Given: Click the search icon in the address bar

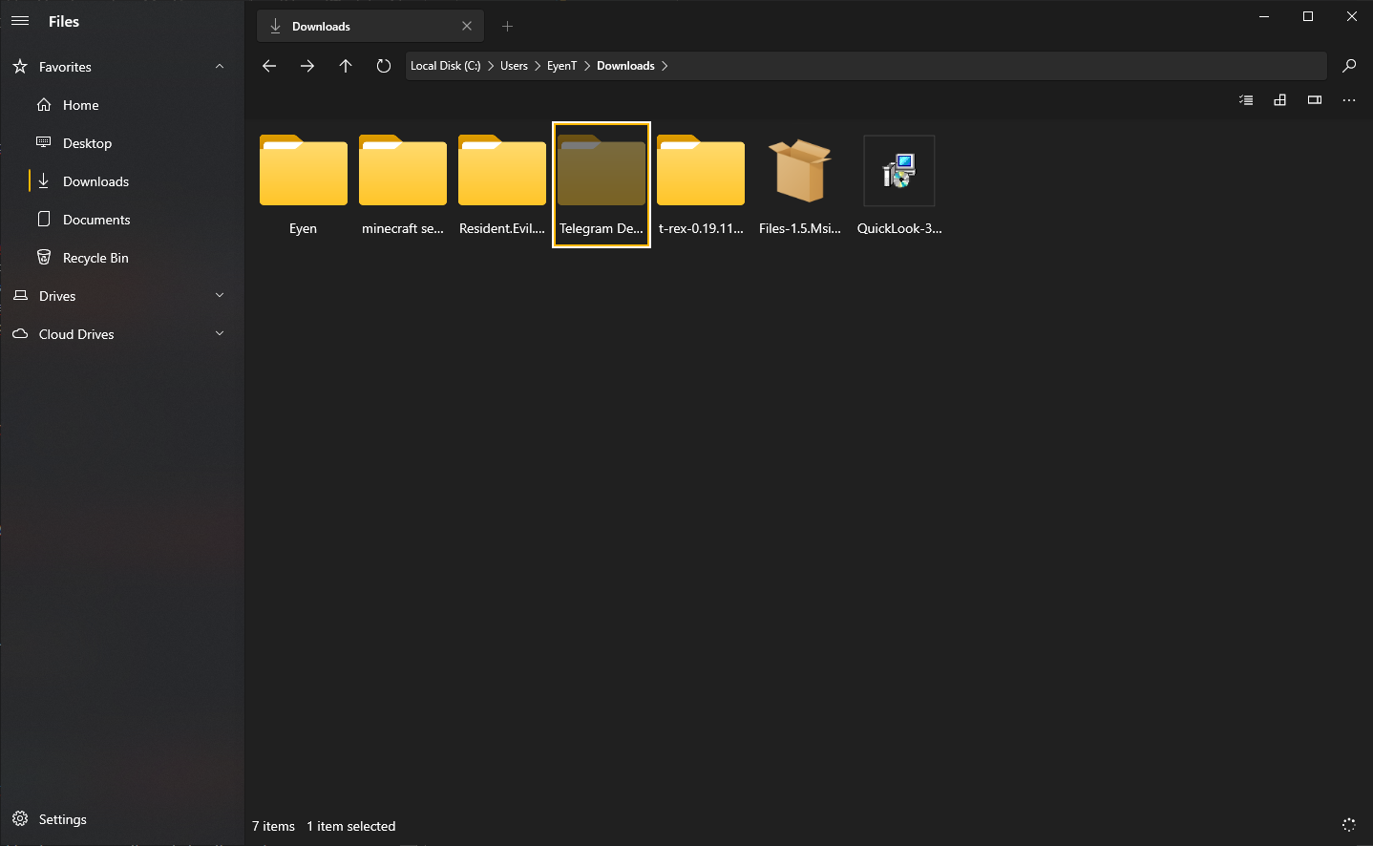Looking at the screenshot, I should point(1349,65).
